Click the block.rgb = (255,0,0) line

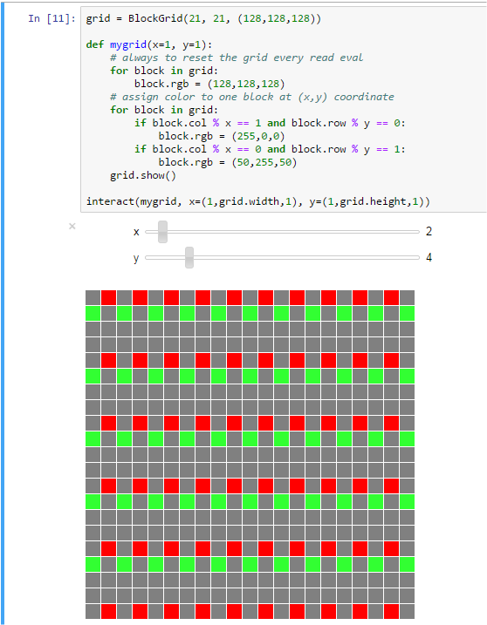(222, 136)
